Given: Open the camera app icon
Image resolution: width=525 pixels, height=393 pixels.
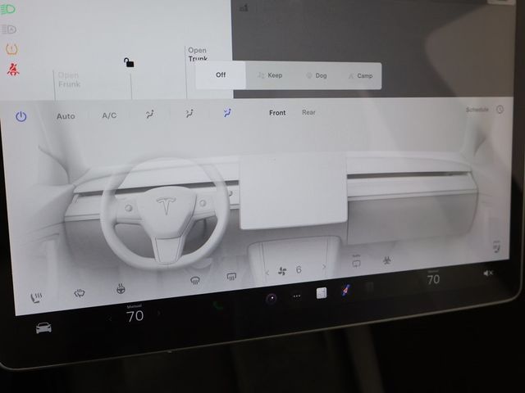Looking at the screenshot, I should (272, 298).
